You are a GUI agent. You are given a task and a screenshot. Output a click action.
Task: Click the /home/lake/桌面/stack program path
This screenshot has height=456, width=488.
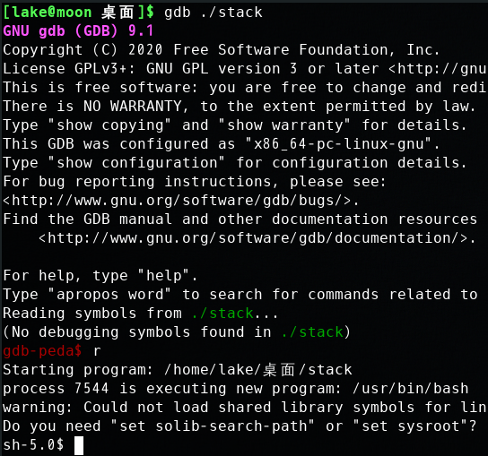(258, 370)
